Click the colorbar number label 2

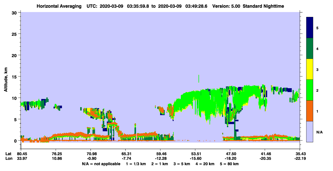coord(317,90)
